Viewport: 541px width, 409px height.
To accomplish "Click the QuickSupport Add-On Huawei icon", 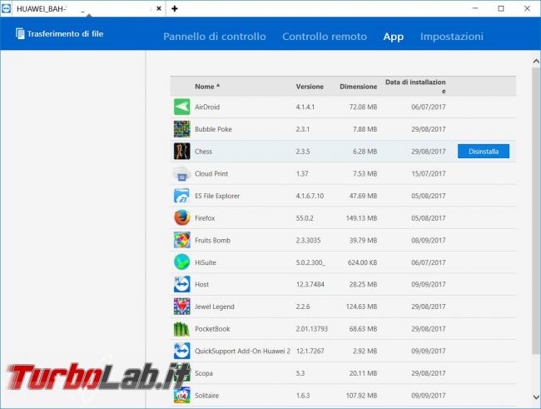I will pyautogui.click(x=181, y=351).
